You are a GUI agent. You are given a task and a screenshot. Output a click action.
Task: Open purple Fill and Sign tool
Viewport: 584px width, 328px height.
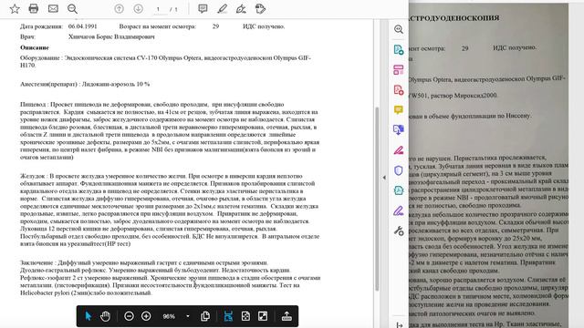click(399, 210)
